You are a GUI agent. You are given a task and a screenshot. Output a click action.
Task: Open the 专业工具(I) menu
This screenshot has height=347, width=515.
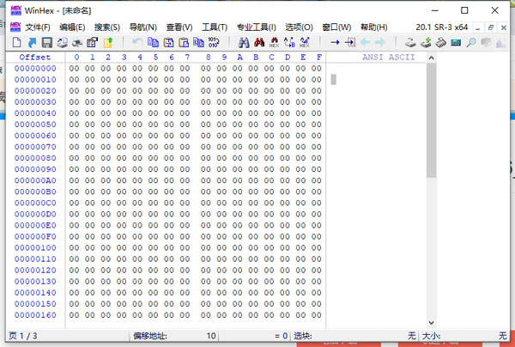click(x=257, y=27)
